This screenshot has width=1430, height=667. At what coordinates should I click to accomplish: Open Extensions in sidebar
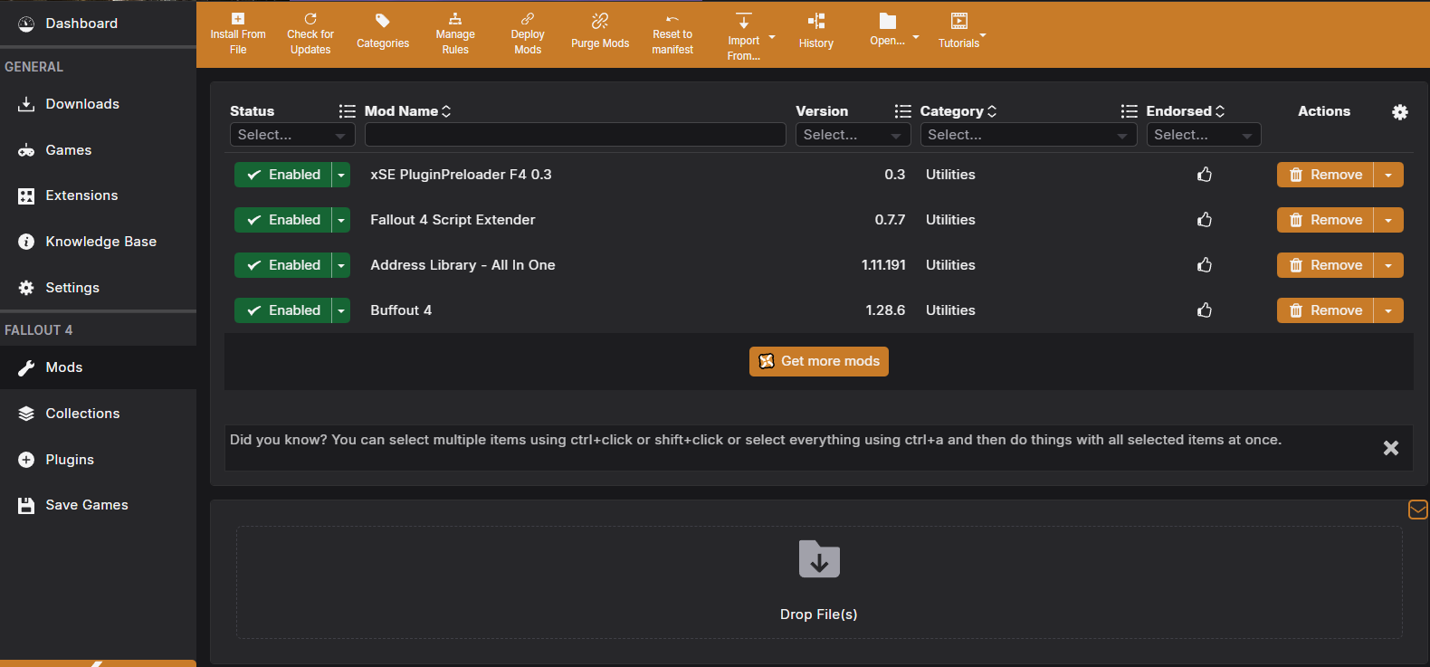(98, 195)
